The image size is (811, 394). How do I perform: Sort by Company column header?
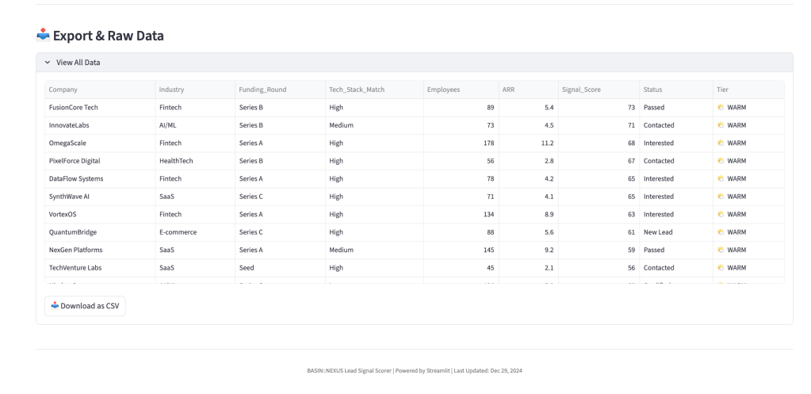(63, 90)
